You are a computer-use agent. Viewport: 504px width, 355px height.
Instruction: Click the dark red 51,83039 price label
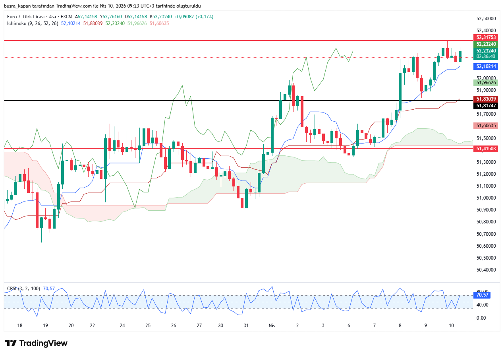486,99
